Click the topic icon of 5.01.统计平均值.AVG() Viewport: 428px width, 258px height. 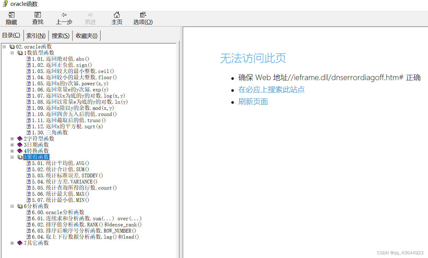[29, 163]
